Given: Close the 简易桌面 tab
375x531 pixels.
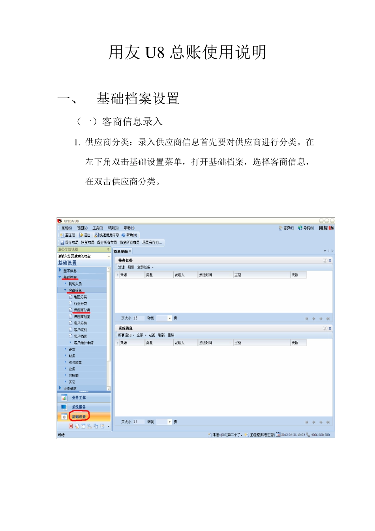Looking at the screenshot, I should coord(130,251).
